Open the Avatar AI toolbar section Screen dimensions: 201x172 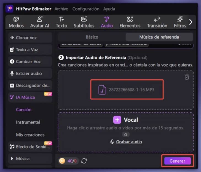click(40, 22)
